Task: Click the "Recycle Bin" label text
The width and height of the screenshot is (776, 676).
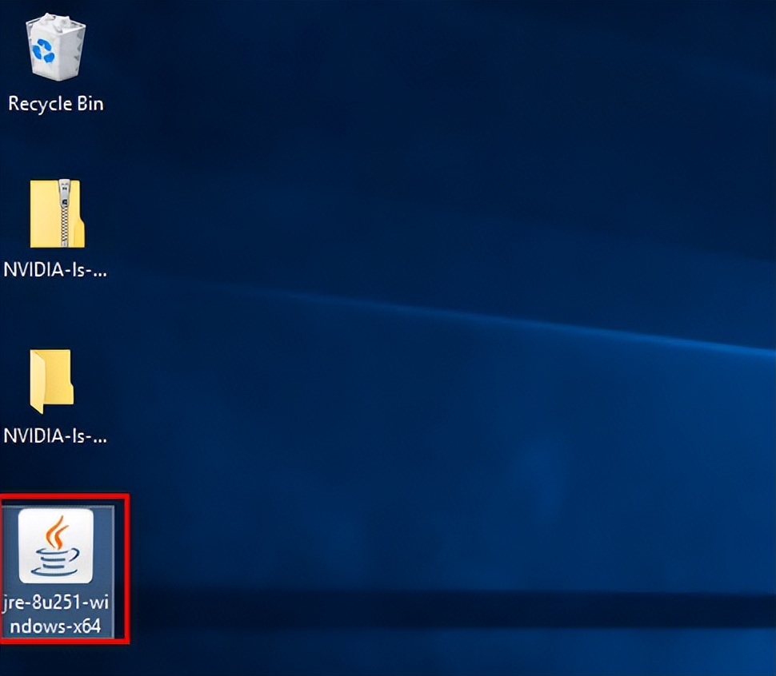Action: (x=56, y=104)
